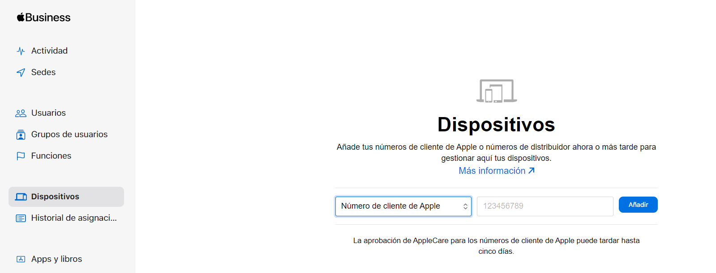Click the Funciones flag icon
The width and height of the screenshot is (716, 273).
coord(21,156)
